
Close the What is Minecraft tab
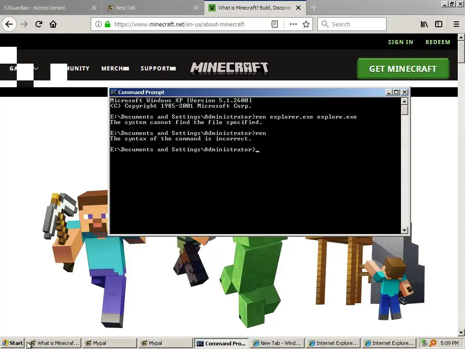click(x=298, y=8)
